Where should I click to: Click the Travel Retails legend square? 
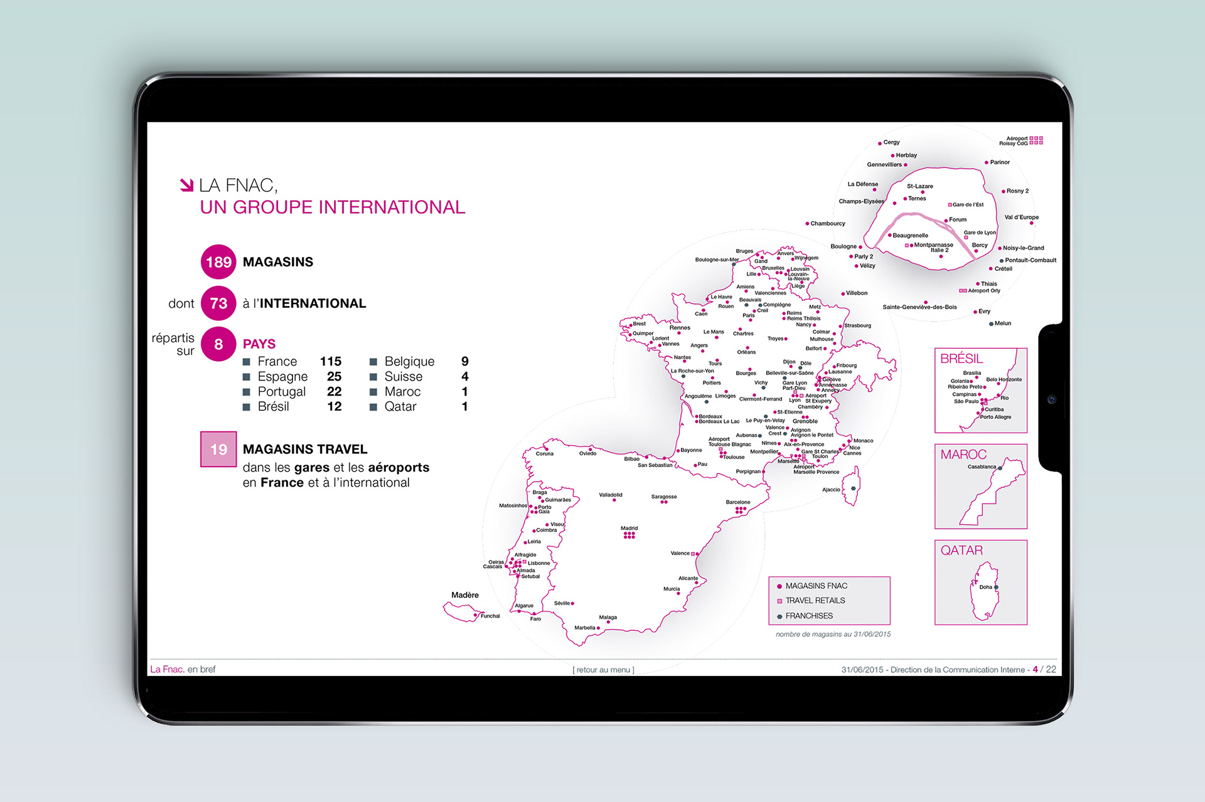779,601
